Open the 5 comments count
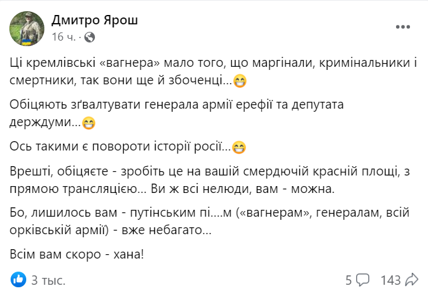Image resolution: width=428 pixels, height=296 pixels. pyautogui.click(x=349, y=280)
